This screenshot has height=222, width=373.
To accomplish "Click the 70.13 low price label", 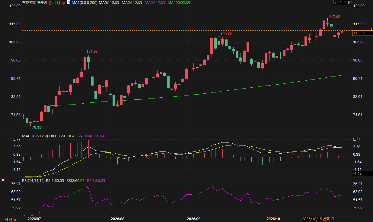I will [x=37, y=127].
